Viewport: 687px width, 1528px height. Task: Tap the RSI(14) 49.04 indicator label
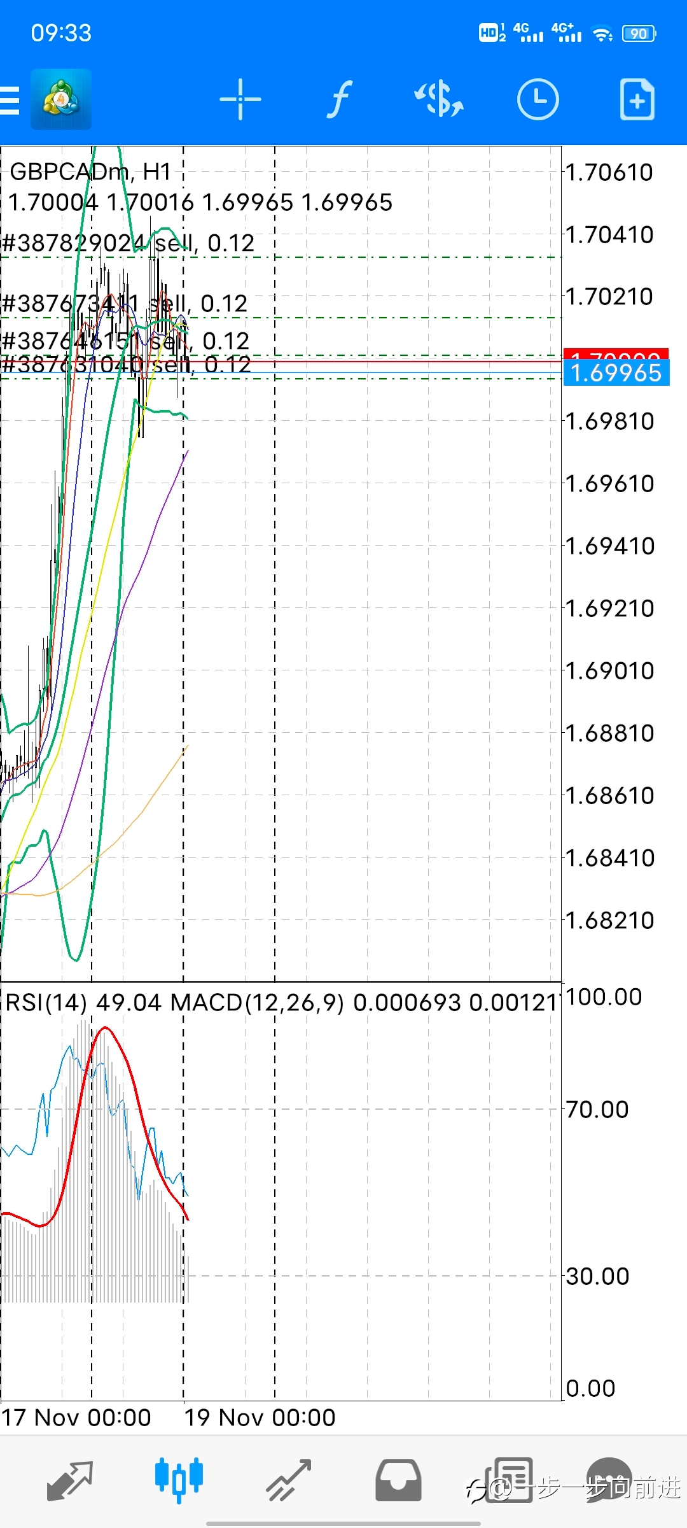pos(83,1003)
